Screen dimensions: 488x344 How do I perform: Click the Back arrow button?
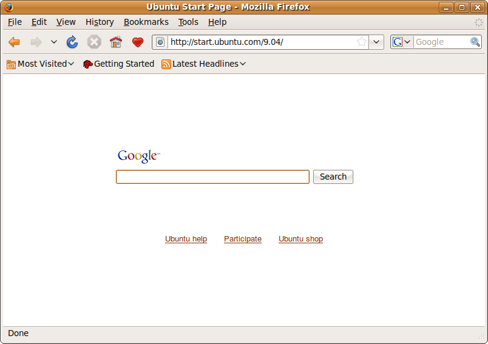click(14, 42)
